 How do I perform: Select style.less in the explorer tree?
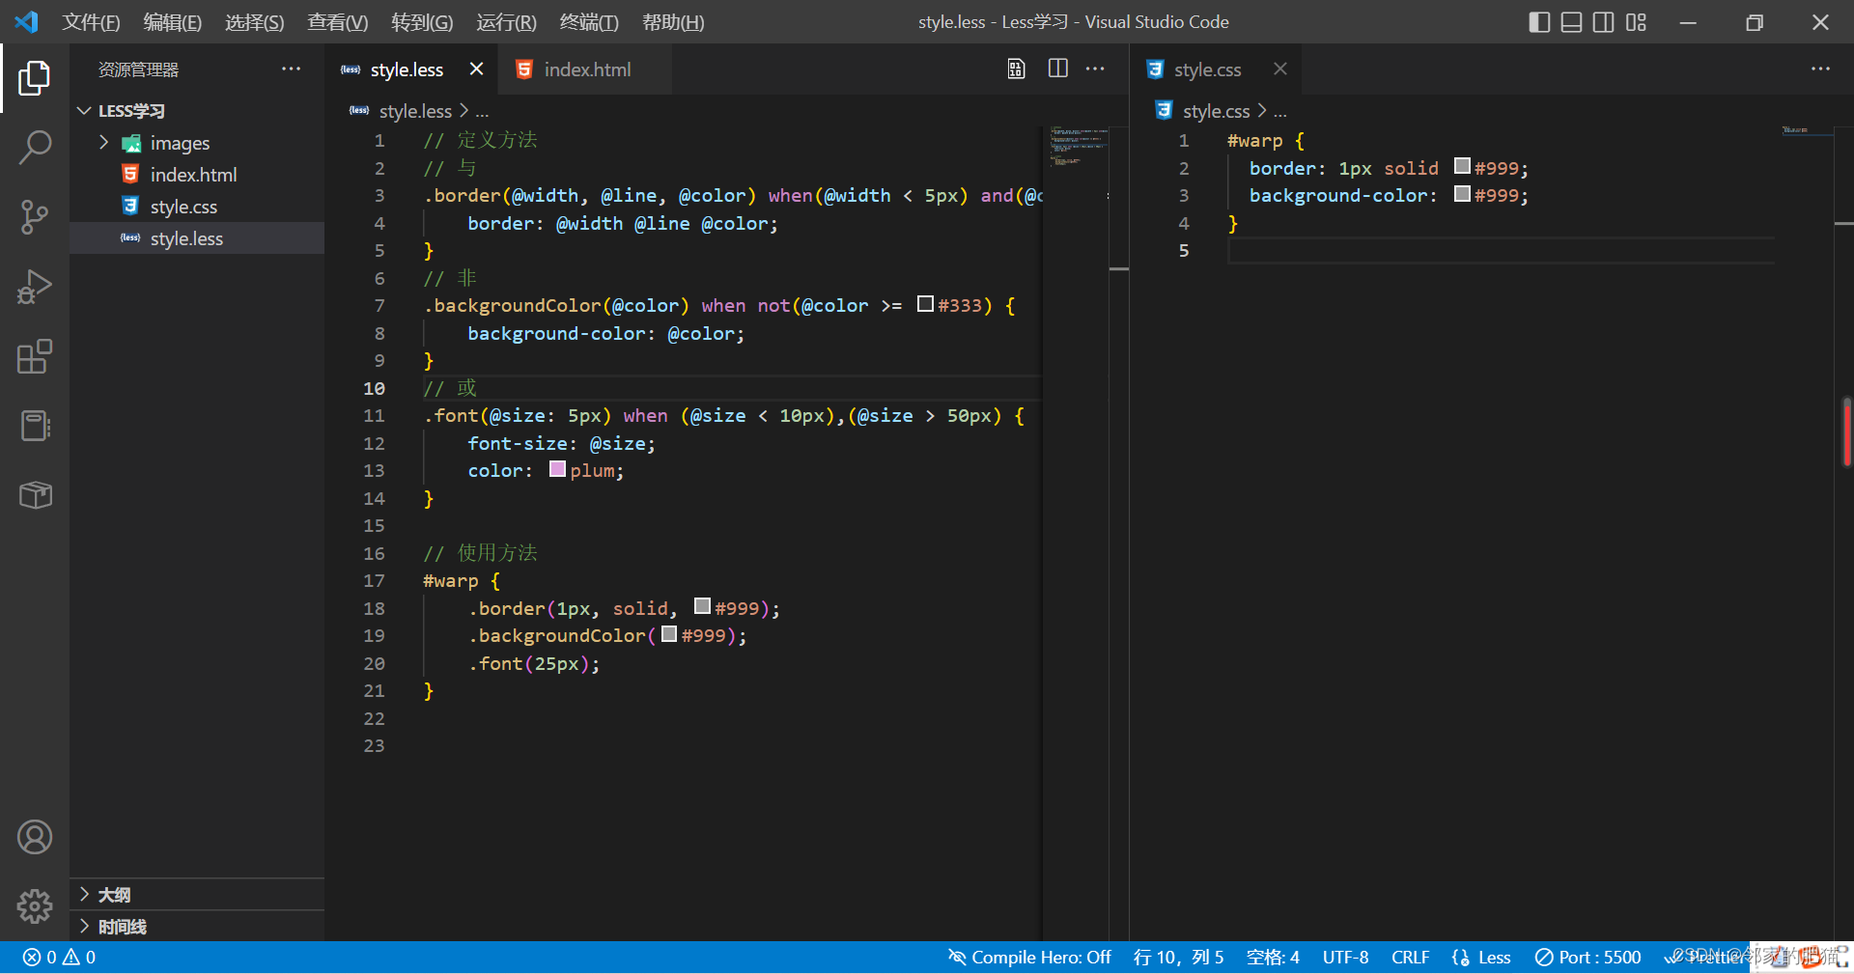click(x=197, y=238)
